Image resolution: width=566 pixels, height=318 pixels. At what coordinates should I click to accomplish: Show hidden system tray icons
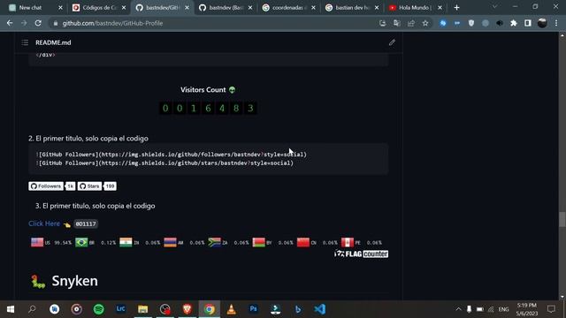pyautogui.click(x=458, y=309)
